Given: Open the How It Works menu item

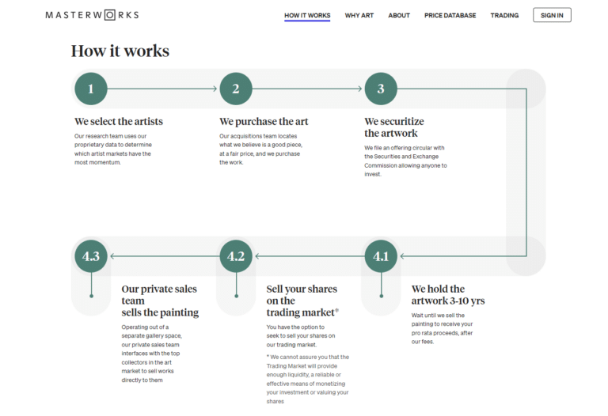Looking at the screenshot, I should pos(307,15).
